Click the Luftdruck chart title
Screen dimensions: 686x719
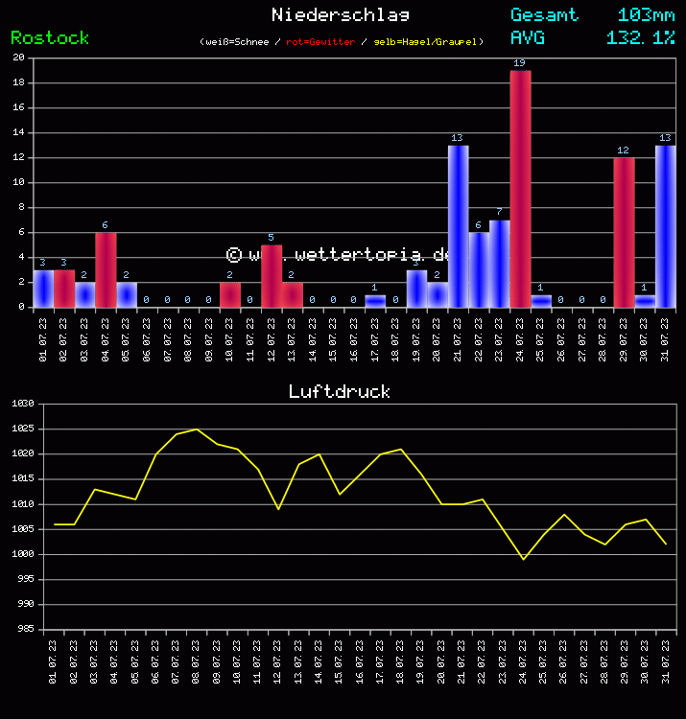[340, 391]
